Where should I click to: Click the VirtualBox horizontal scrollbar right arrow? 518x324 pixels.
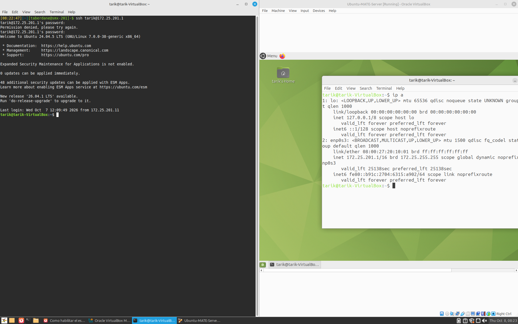[516, 270]
